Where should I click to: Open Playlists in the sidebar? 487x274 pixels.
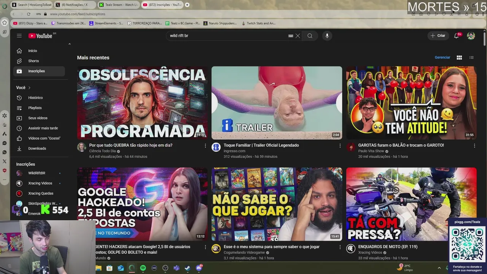(39, 108)
